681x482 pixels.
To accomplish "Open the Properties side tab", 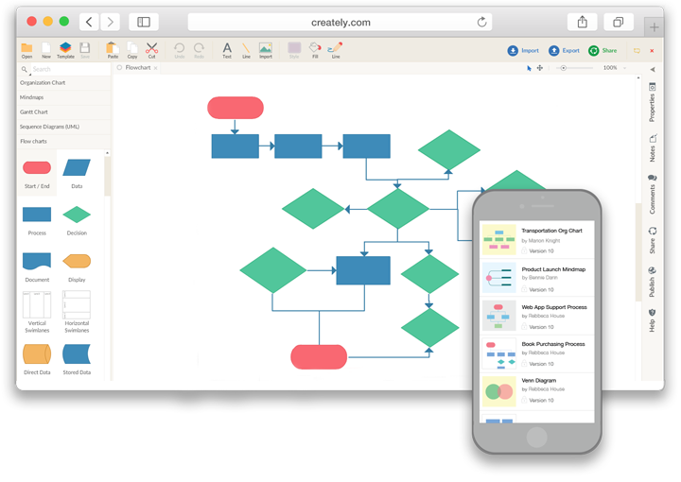I will click(x=652, y=102).
